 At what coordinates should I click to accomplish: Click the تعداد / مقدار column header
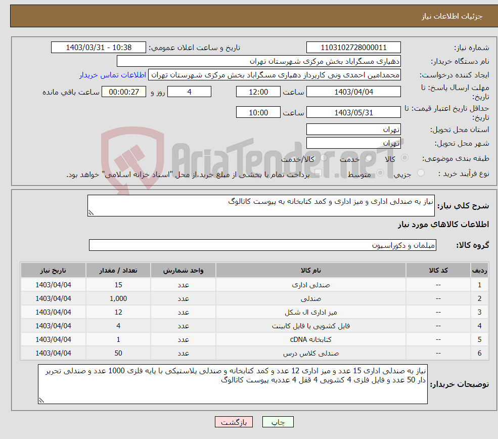point(118,270)
